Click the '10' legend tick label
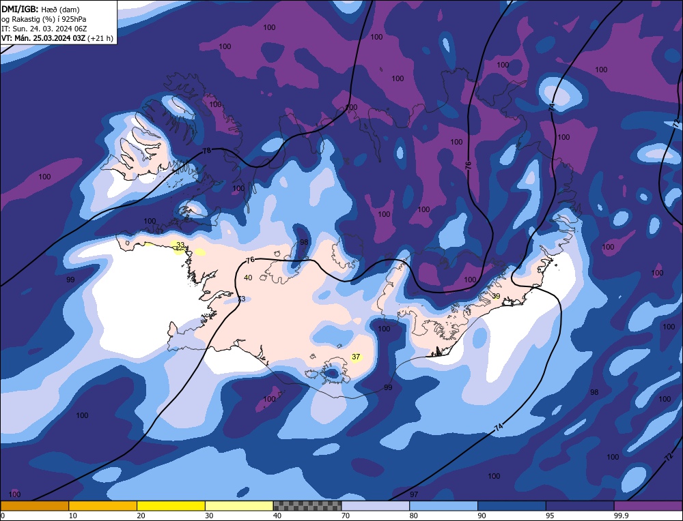The width and height of the screenshot is (683, 521). 73,516
